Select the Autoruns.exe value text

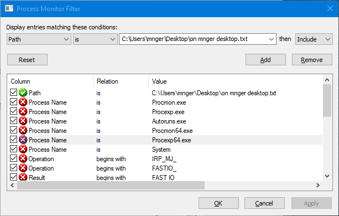[x=169, y=121]
